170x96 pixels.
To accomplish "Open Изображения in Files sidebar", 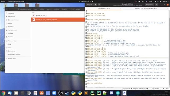I will (x=18, y=30).
